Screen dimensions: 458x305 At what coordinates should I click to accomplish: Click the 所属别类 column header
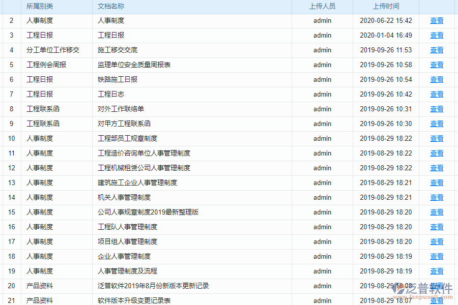click(40, 6)
